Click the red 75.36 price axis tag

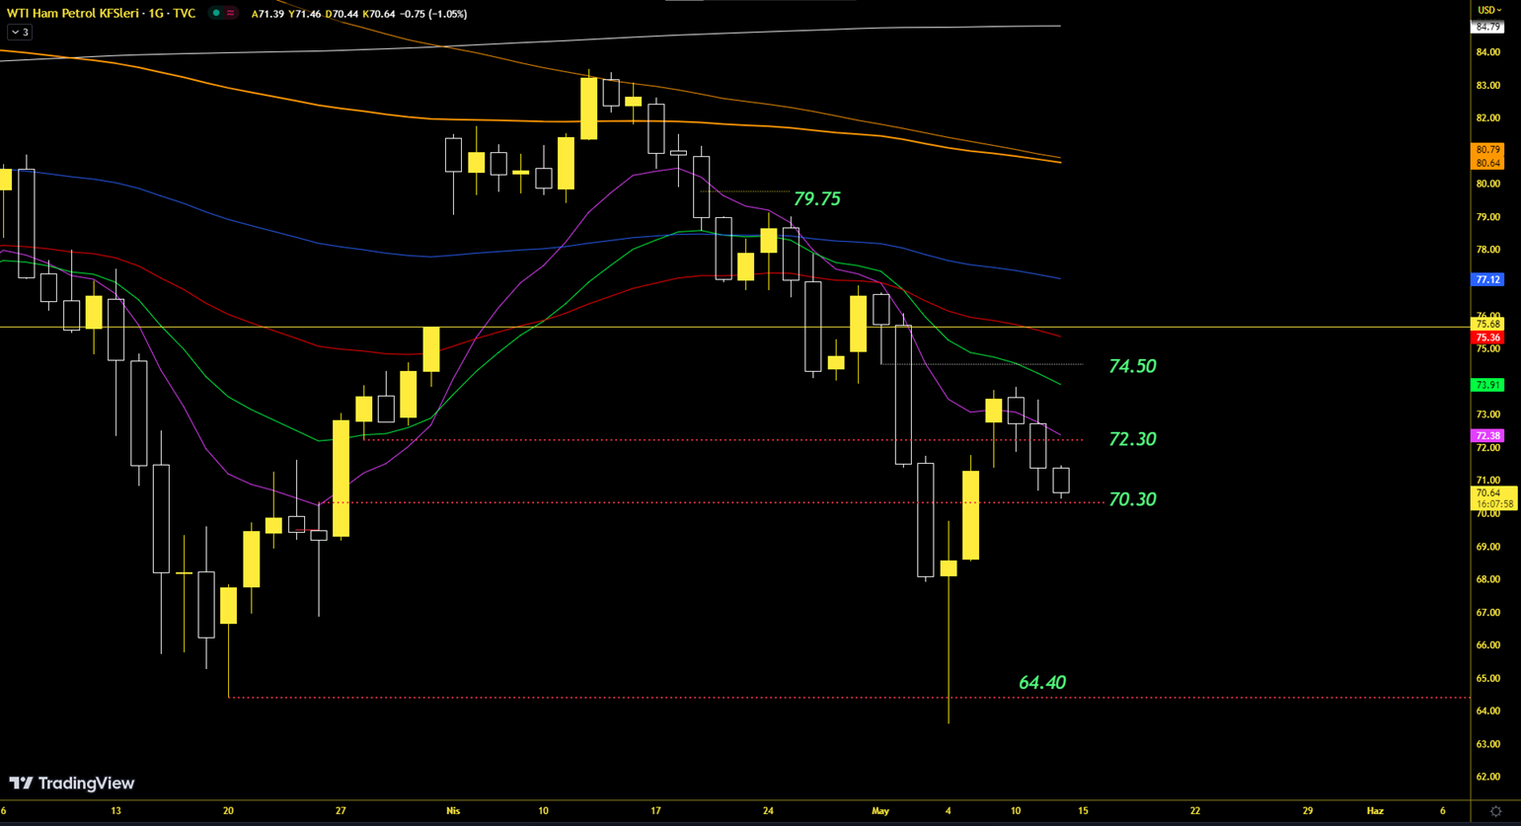(x=1487, y=338)
